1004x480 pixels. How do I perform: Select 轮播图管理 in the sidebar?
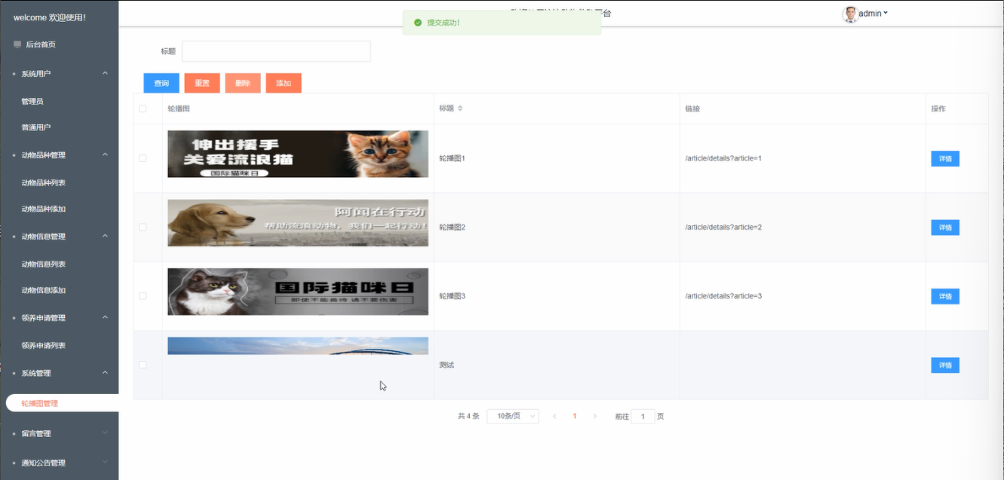pos(62,403)
